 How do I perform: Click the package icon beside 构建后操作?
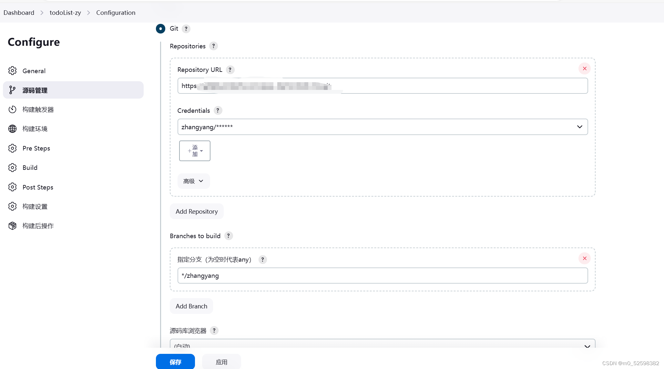pyautogui.click(x=12, y=226)
